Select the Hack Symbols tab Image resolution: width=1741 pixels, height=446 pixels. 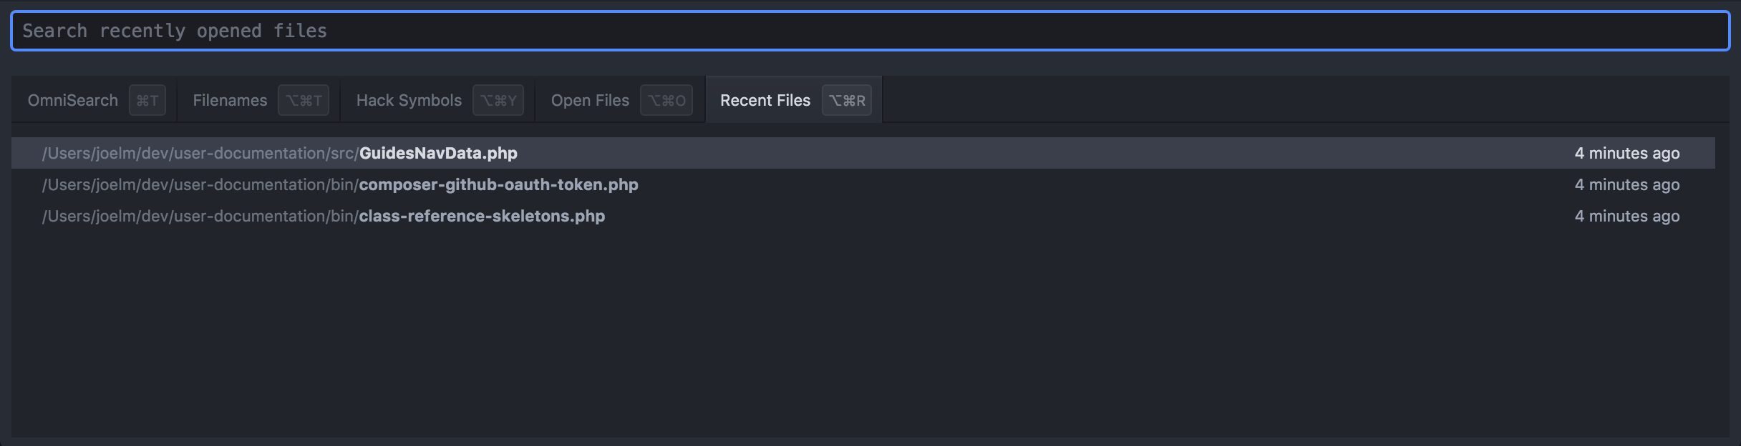(437, 100)
